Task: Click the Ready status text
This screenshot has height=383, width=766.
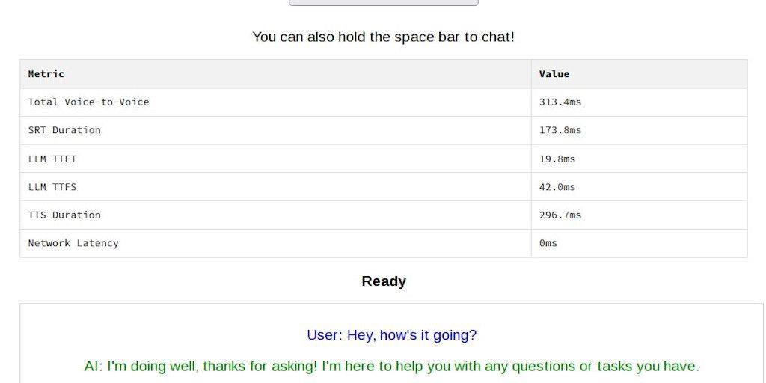Action: [x=383, y=281]
